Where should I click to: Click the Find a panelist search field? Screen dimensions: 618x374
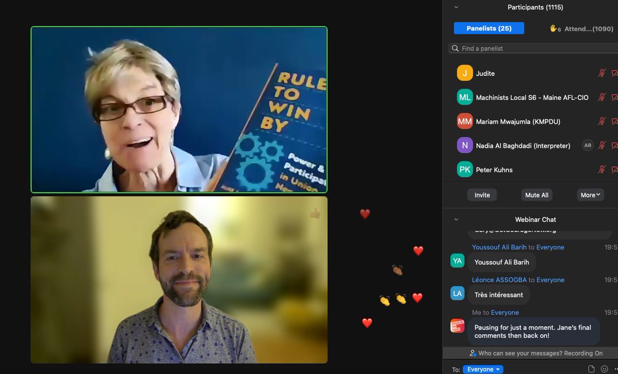533,48
